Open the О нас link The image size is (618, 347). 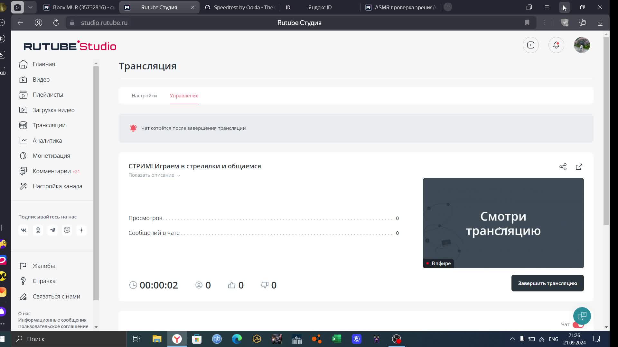pos(24,314)
